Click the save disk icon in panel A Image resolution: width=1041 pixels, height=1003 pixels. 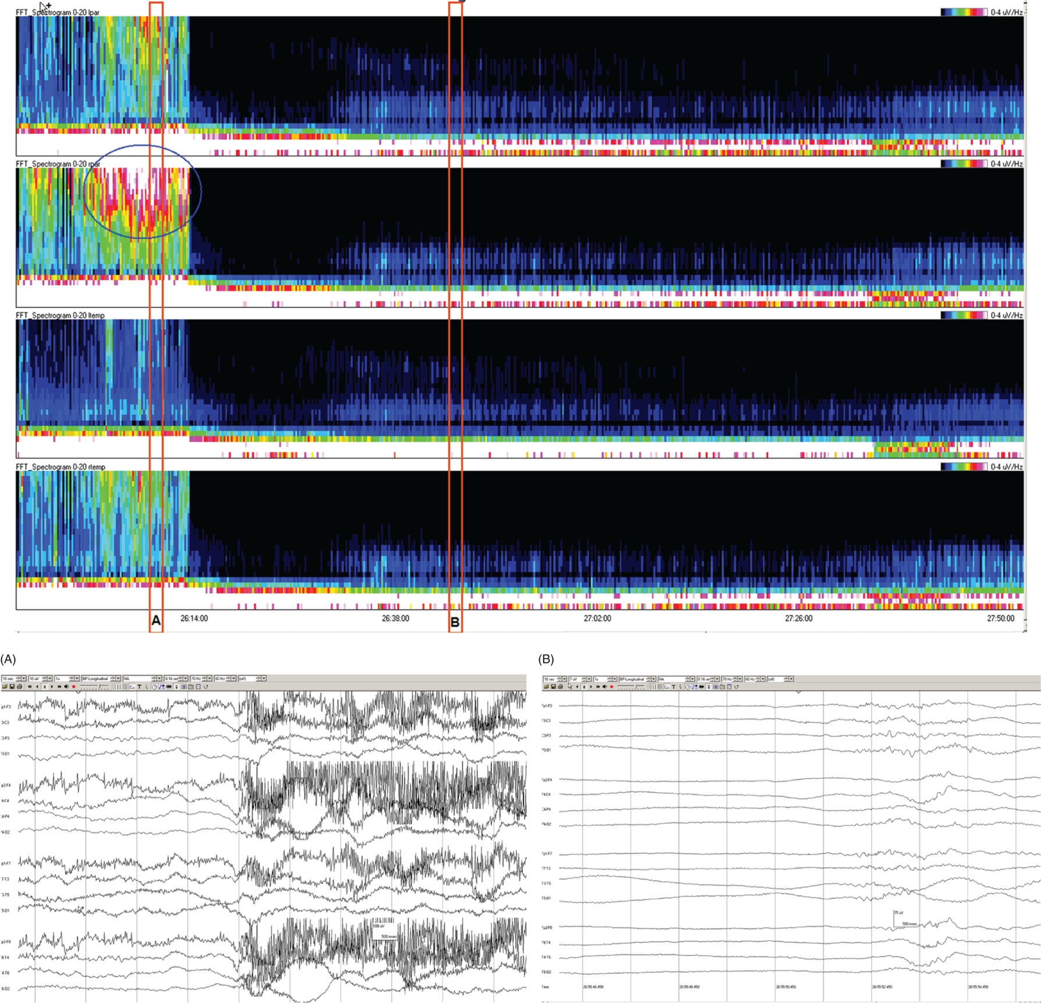coord(12,687)
